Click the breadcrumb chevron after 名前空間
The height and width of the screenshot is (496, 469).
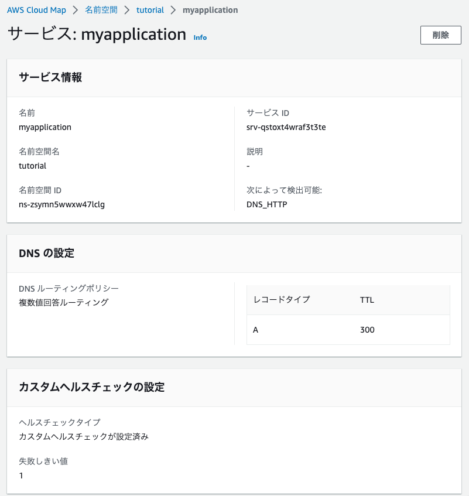[127, 10]
